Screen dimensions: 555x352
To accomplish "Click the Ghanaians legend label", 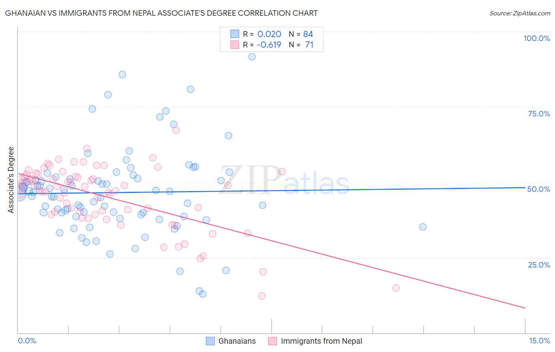I will [x=237, y=341].
